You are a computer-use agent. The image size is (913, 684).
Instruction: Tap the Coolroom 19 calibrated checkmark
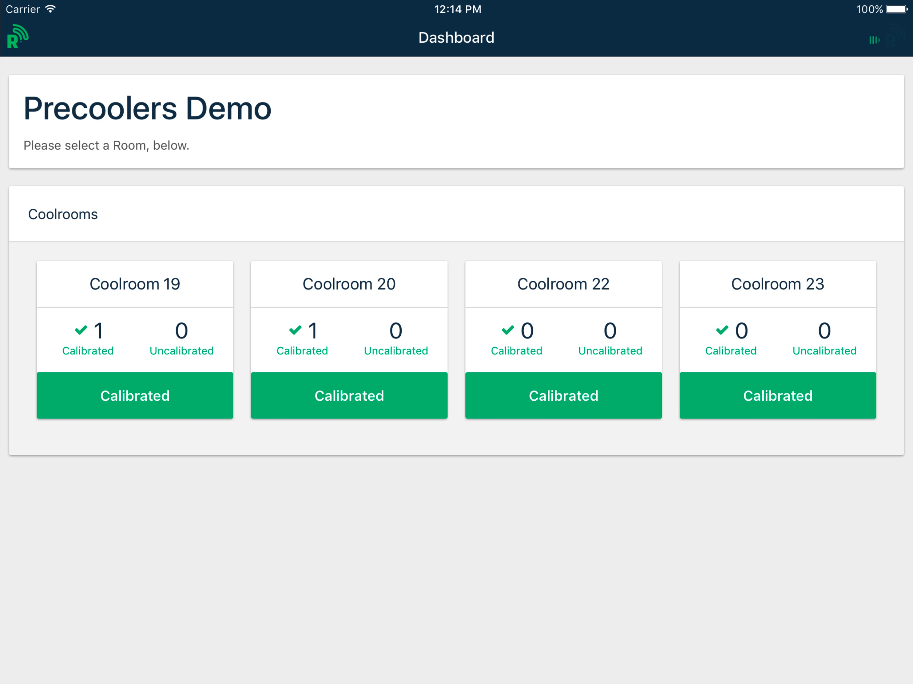pos(81,330)
